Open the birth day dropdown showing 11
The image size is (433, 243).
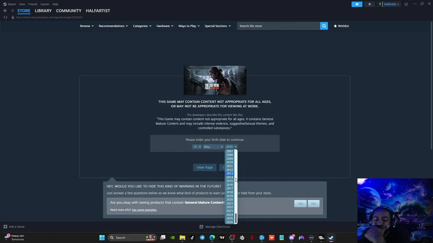click(197, 147)
